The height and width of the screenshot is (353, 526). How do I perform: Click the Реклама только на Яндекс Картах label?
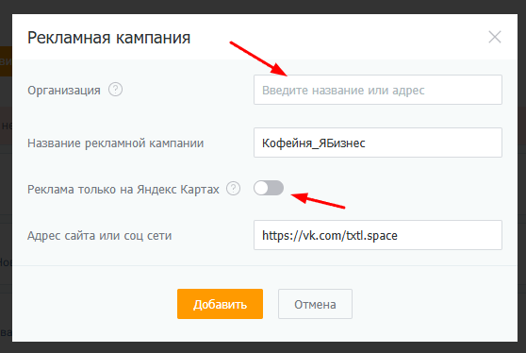pyautogui.click(x=123, y=189)
